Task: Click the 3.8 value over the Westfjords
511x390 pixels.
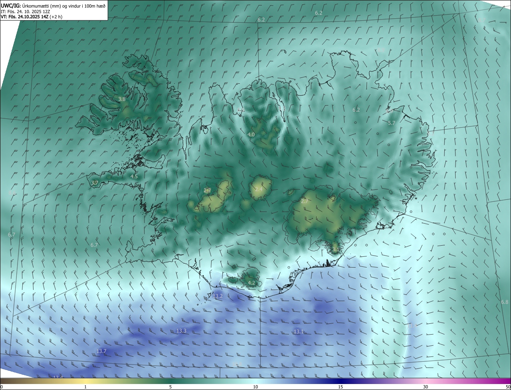Action: click(x=122, y=99)
